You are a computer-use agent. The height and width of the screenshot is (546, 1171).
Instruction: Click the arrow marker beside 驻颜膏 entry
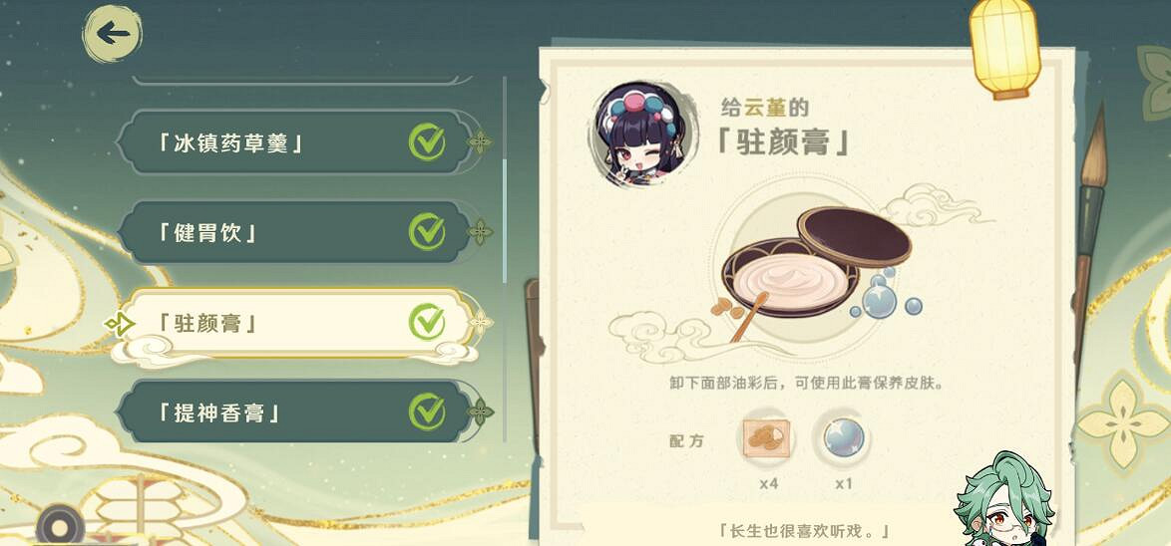[120, 324]
